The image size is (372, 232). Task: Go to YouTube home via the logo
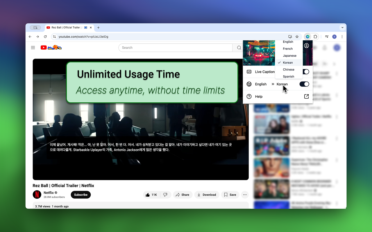[51, 48]
